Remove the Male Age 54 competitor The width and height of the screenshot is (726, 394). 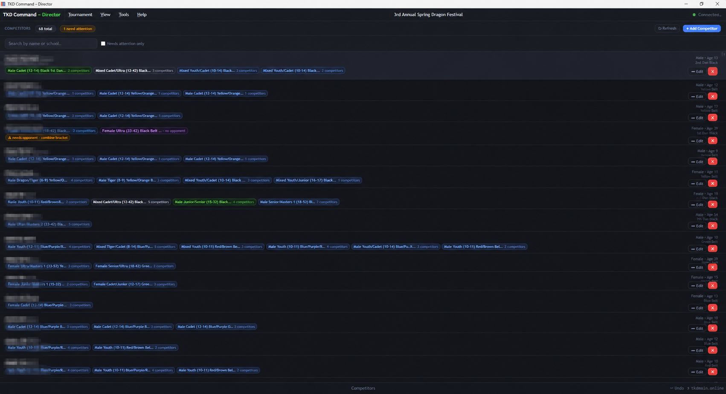[712, 226]
